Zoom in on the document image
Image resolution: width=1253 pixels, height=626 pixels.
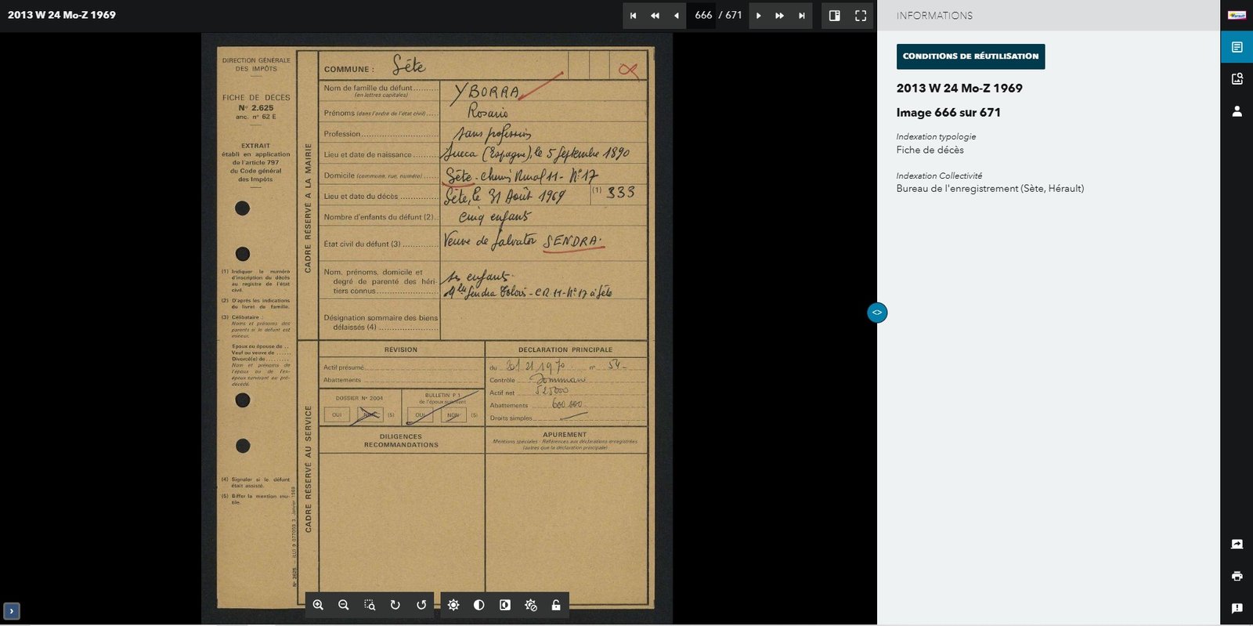318,605
